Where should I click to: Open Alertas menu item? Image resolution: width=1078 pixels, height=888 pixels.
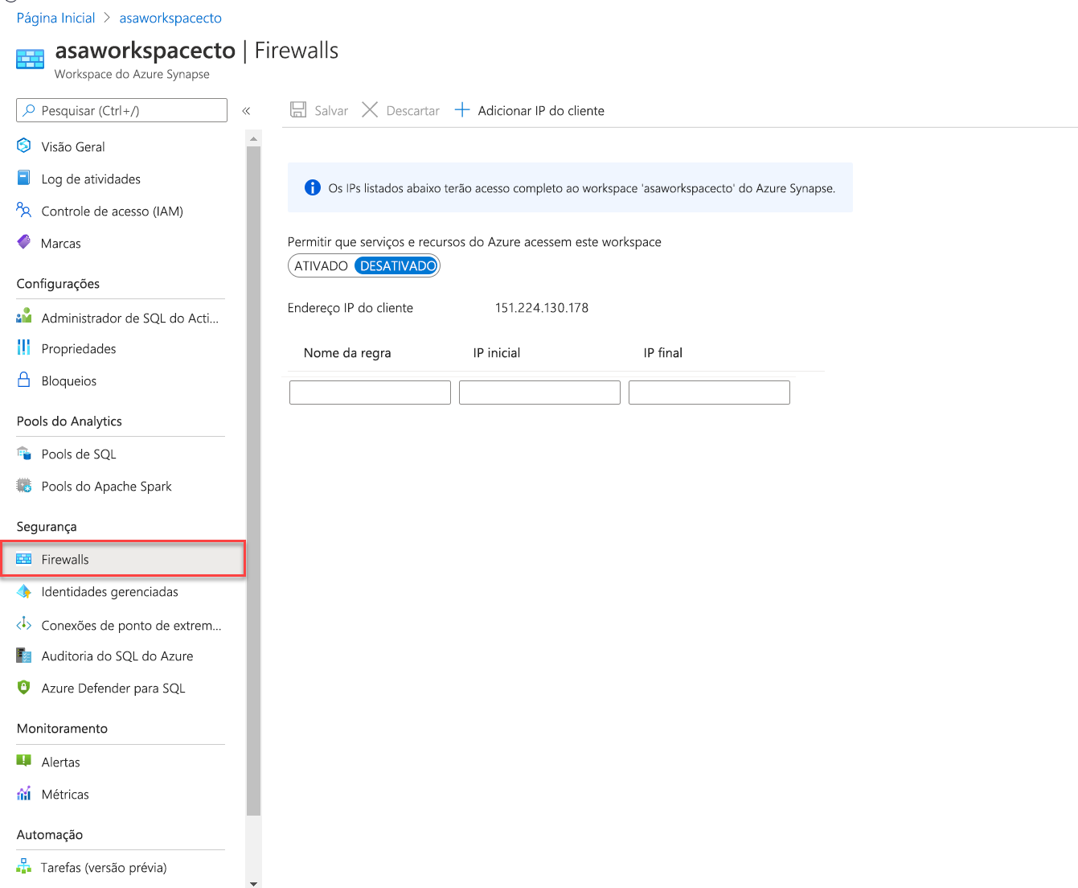(x=61, y=762)
